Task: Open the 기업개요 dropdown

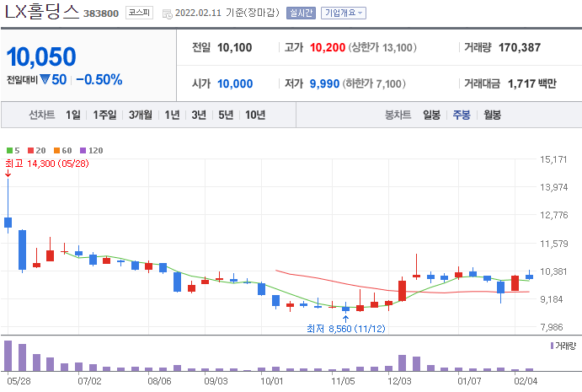Action: 344,13
